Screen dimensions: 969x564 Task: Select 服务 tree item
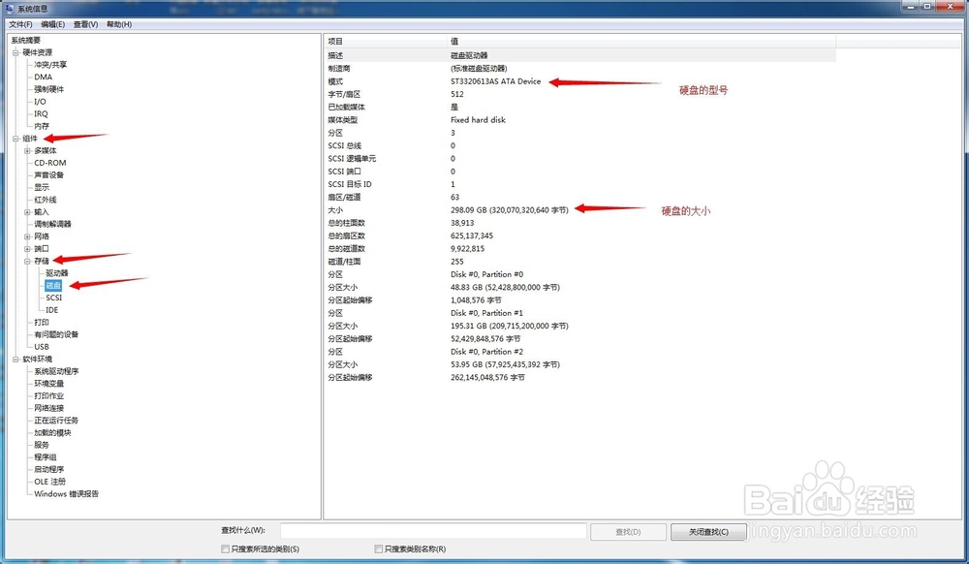coord(42,445)
